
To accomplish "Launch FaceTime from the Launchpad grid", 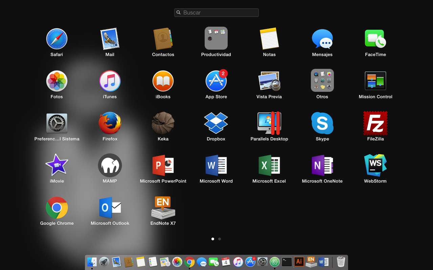I will click(375, 39).
